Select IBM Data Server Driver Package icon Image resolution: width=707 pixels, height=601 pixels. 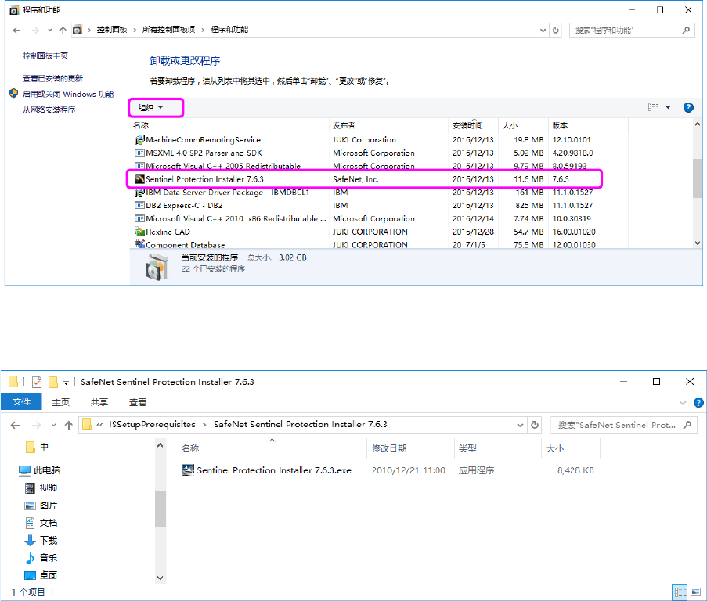[140, 193]
